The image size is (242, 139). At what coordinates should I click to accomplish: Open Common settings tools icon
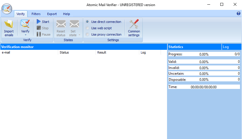coord(134,24)
